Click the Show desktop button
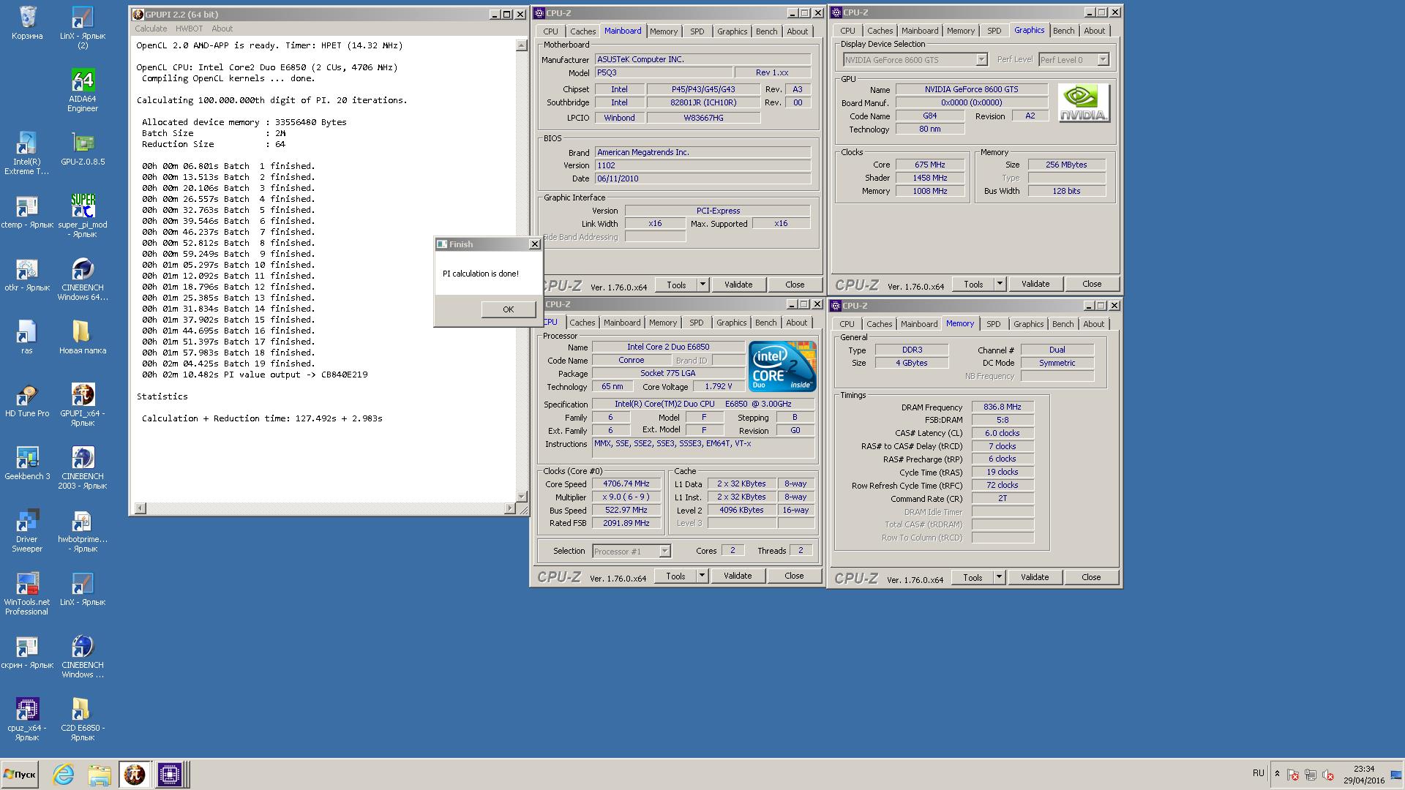Screen dimensions: 1405x790 click(1396, 775)
